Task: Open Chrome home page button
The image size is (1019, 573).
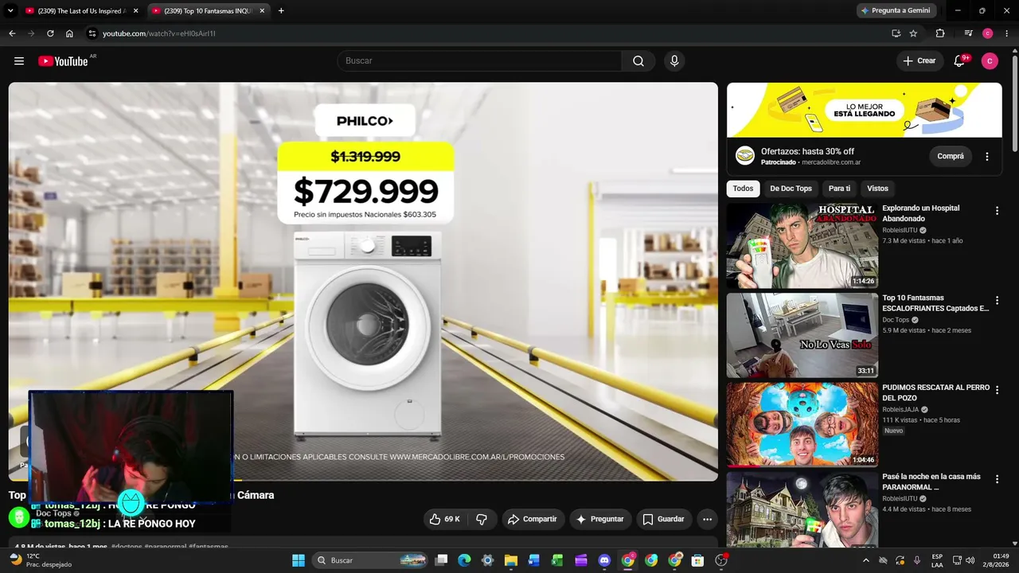Action: tap(69, 33)
